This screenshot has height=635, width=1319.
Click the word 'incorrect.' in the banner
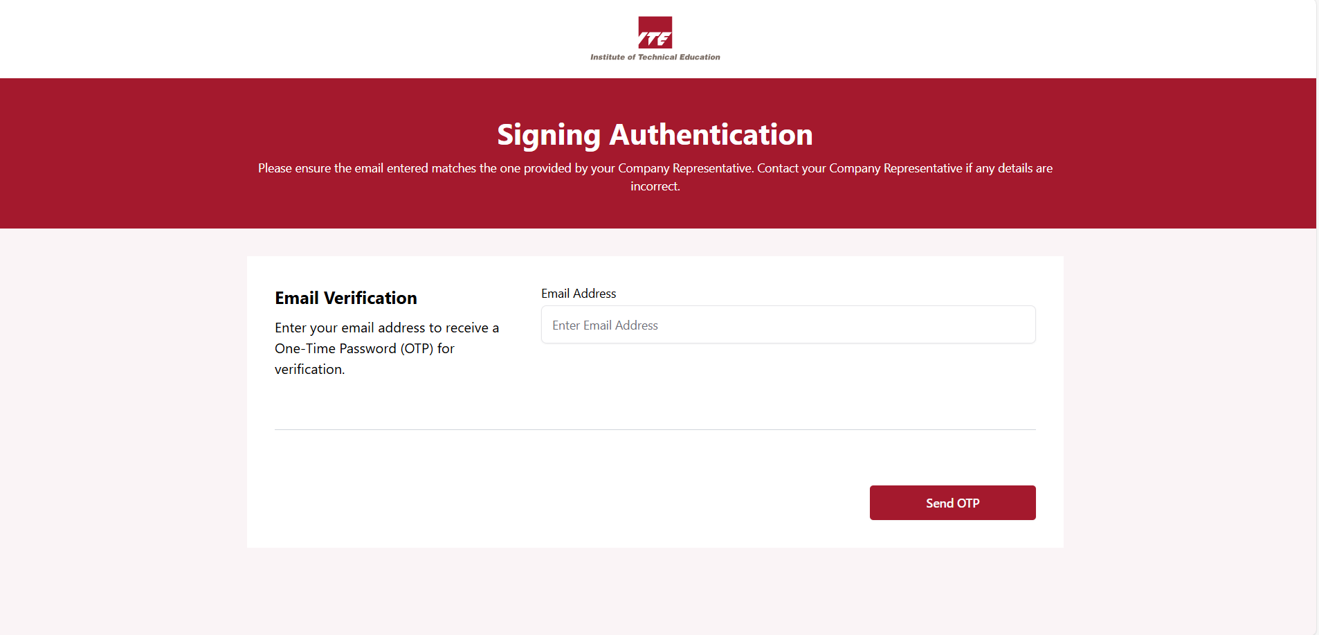[655, 186]
